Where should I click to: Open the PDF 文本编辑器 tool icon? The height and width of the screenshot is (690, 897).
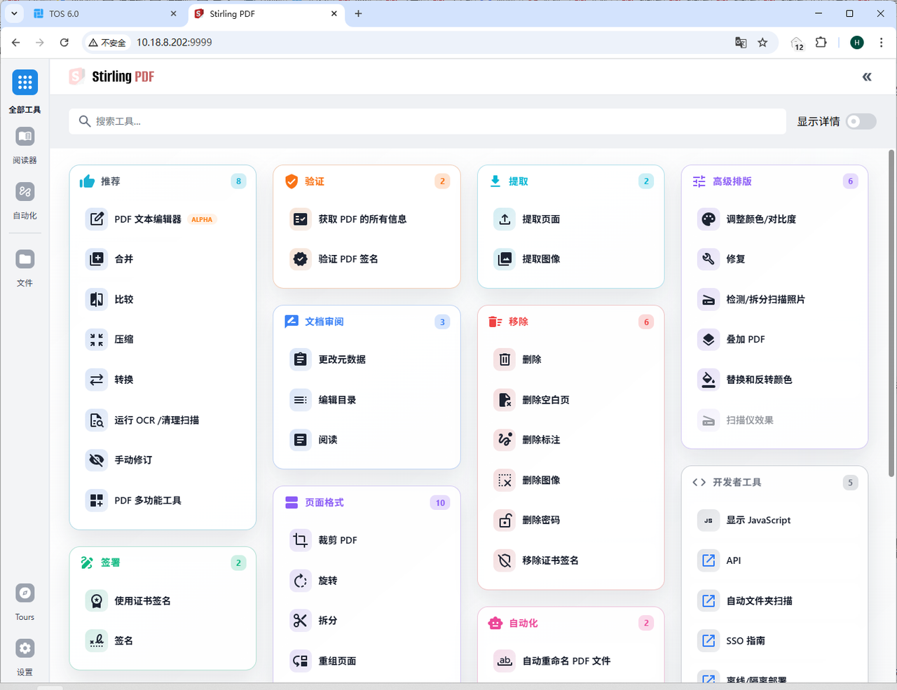97,219
